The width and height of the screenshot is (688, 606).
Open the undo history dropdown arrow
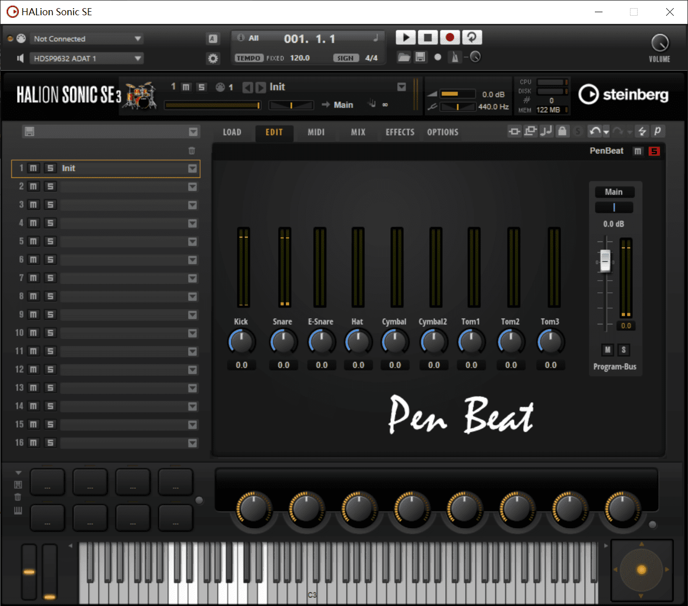point(606,132)
